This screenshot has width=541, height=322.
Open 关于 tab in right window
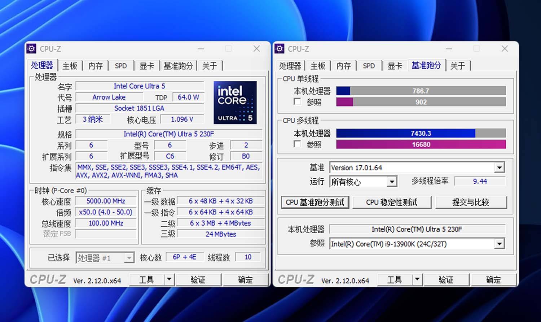pos(458,66)
